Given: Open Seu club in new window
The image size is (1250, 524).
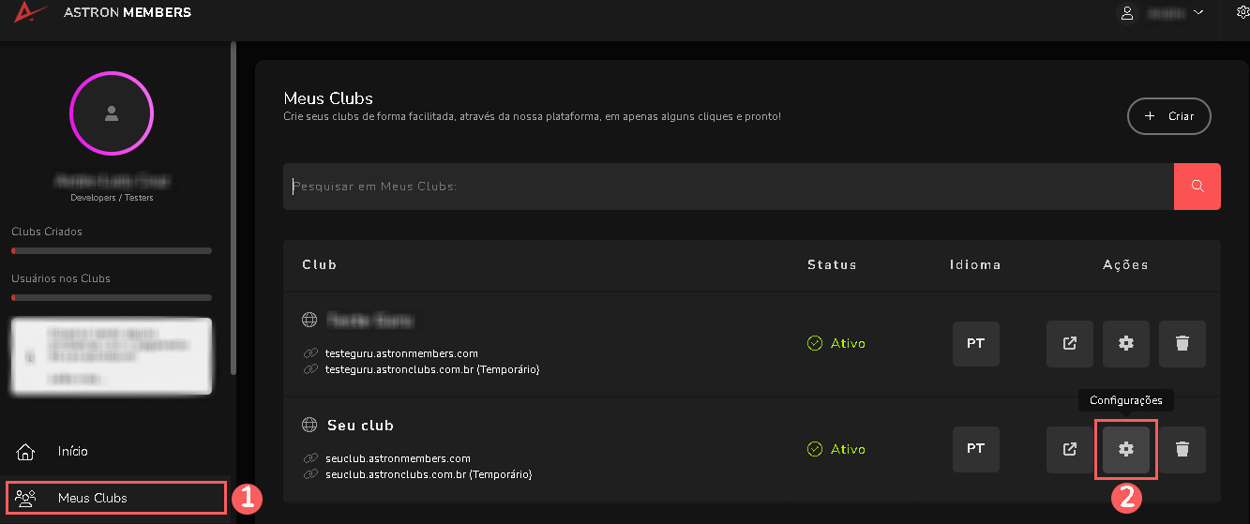Looking at the screenshot, I should coord(1069,449).
